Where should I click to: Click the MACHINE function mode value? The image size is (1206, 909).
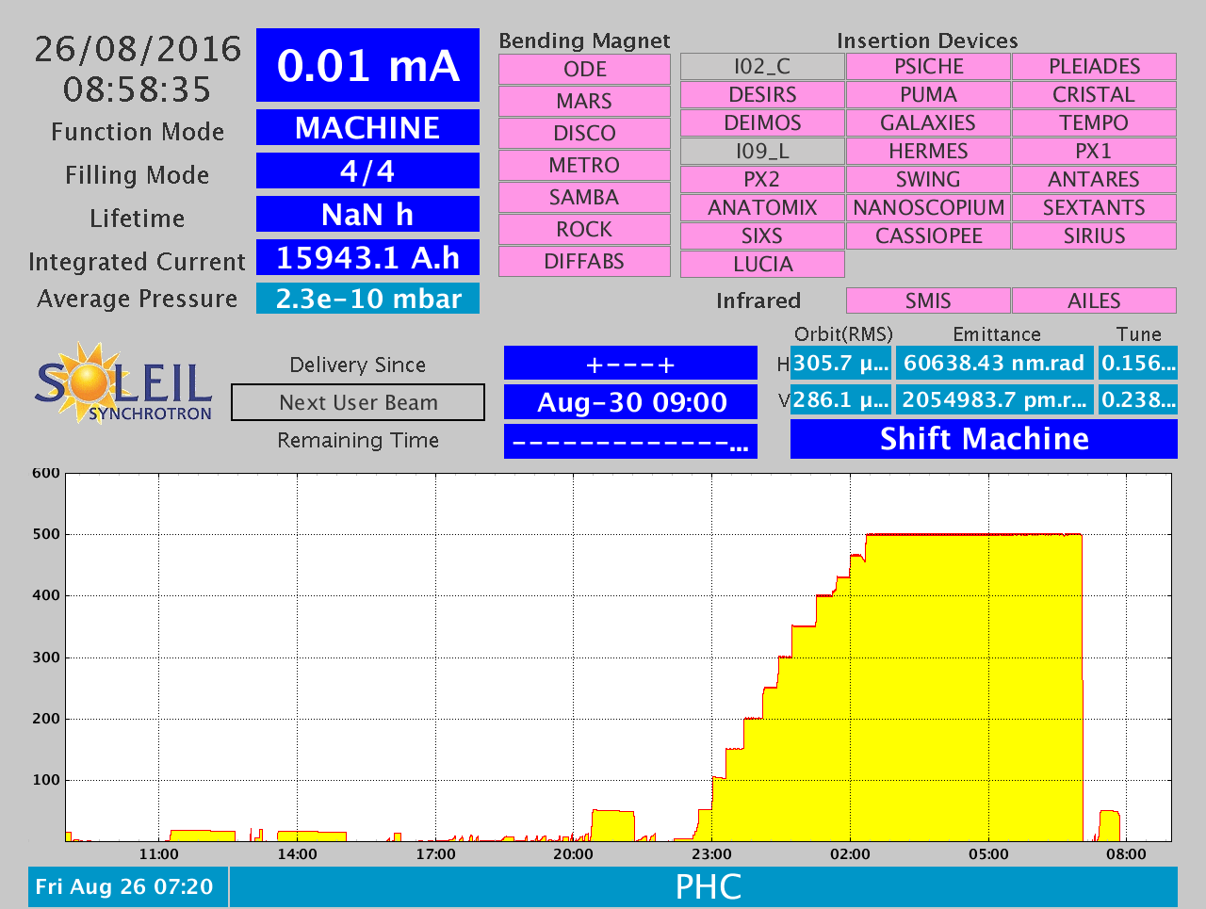point(367,127)
